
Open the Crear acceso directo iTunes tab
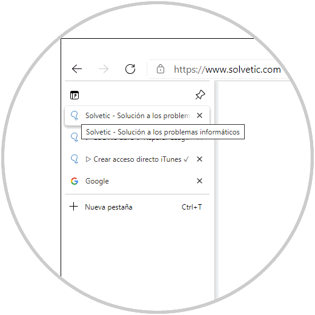(x=137, y=159)
